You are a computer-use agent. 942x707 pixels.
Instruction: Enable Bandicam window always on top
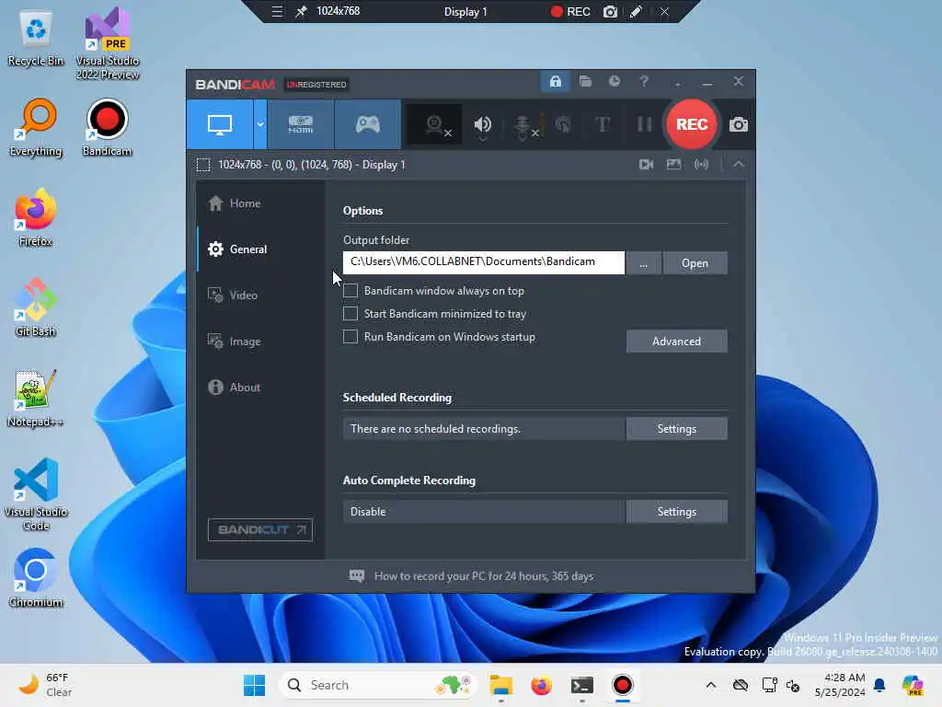(x=350, y=291)
